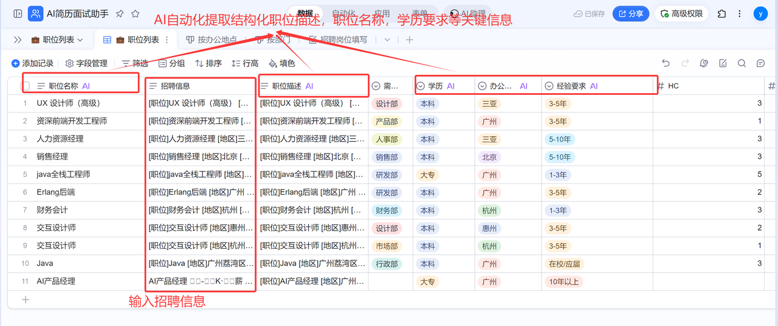Click the plus to add new row
Image resolution: width=778 pixels, height=326 pixels.
[26, 299]
